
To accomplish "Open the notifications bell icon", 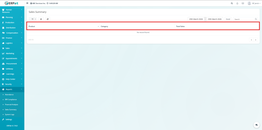I will tap(237, 3).
